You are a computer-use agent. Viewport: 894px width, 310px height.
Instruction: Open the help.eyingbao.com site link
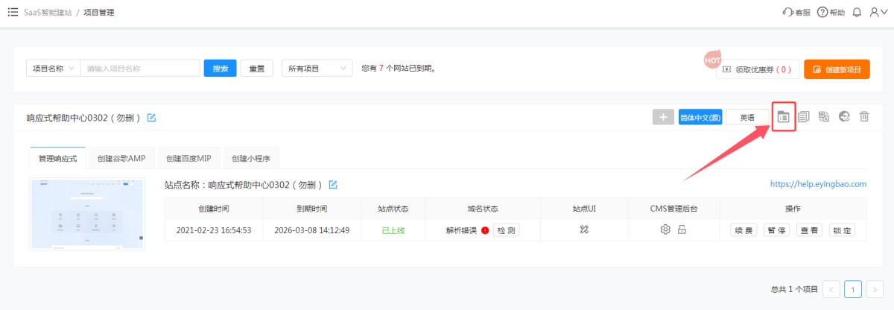click(x=818, y=184)
